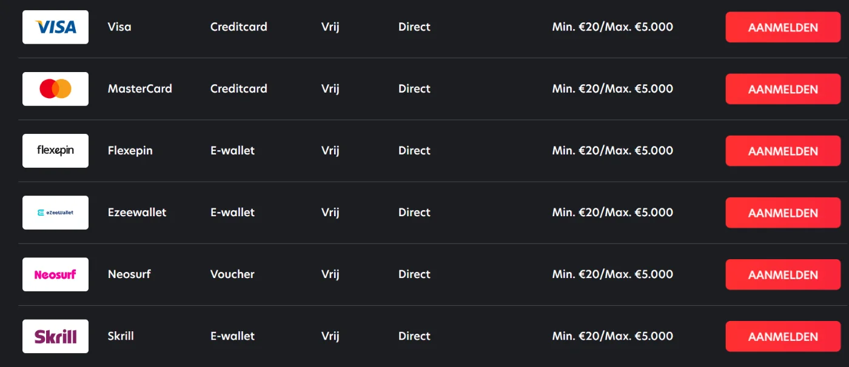This screenshot has height=367, width=849.
Task: Click the Skrill logo icon
Action: coord(55,336)
